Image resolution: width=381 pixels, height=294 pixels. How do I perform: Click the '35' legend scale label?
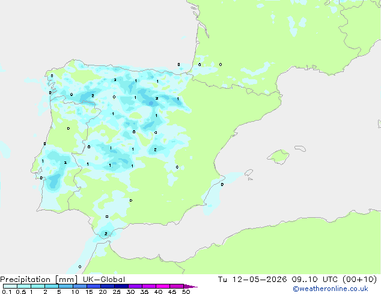(144, 292)
